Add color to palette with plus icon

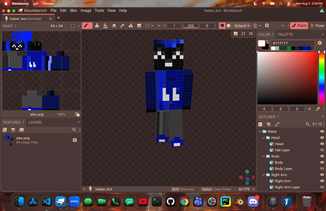[x=309, y=109]
